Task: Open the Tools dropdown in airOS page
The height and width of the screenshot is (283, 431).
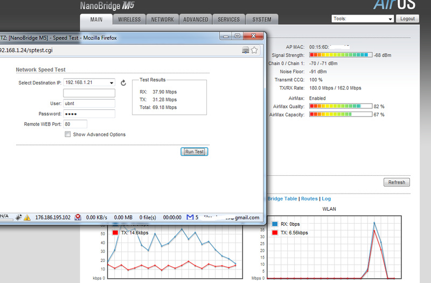Action: (x=363, y=19)
